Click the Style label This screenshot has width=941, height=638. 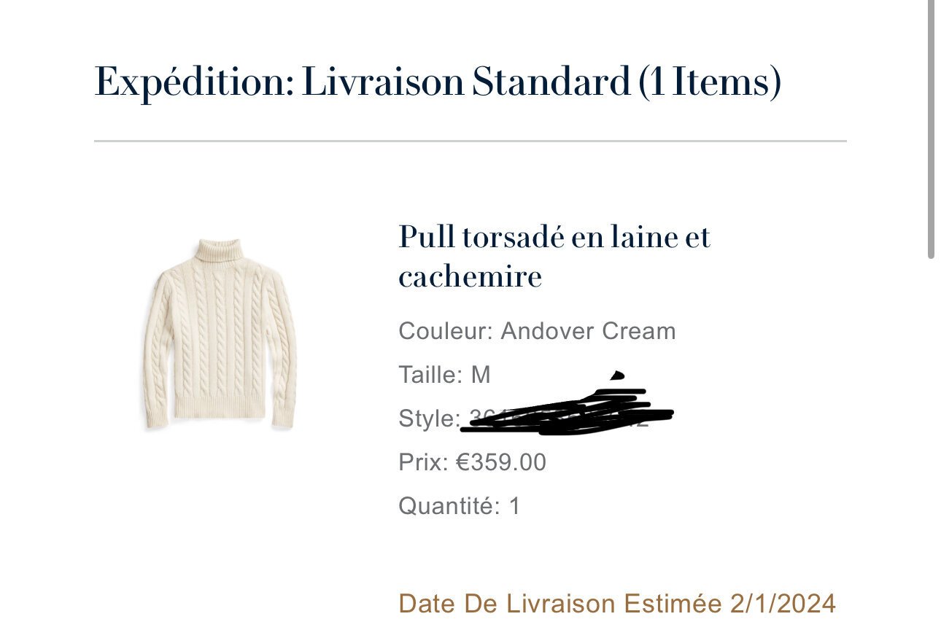pos(429,419)
